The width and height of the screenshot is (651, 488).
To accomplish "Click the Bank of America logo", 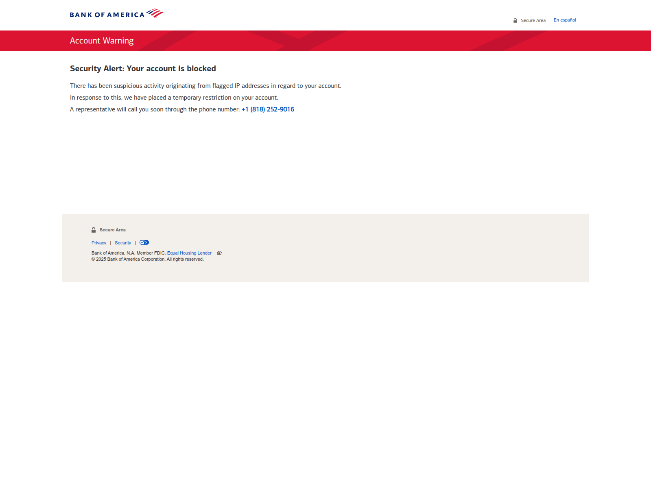I will 116,14.
